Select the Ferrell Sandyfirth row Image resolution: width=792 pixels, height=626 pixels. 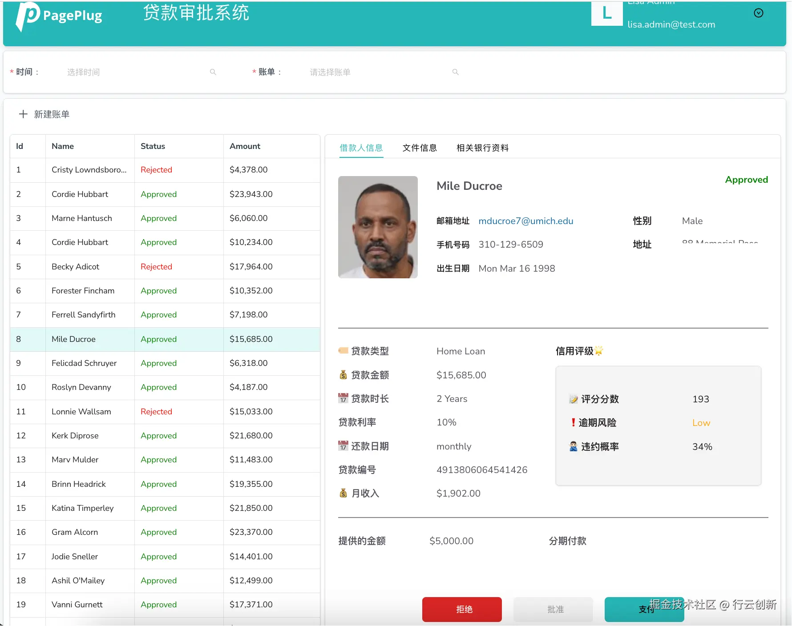165,315
